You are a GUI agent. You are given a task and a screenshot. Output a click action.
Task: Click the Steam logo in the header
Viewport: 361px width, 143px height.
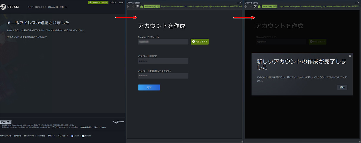coord(10,7)
